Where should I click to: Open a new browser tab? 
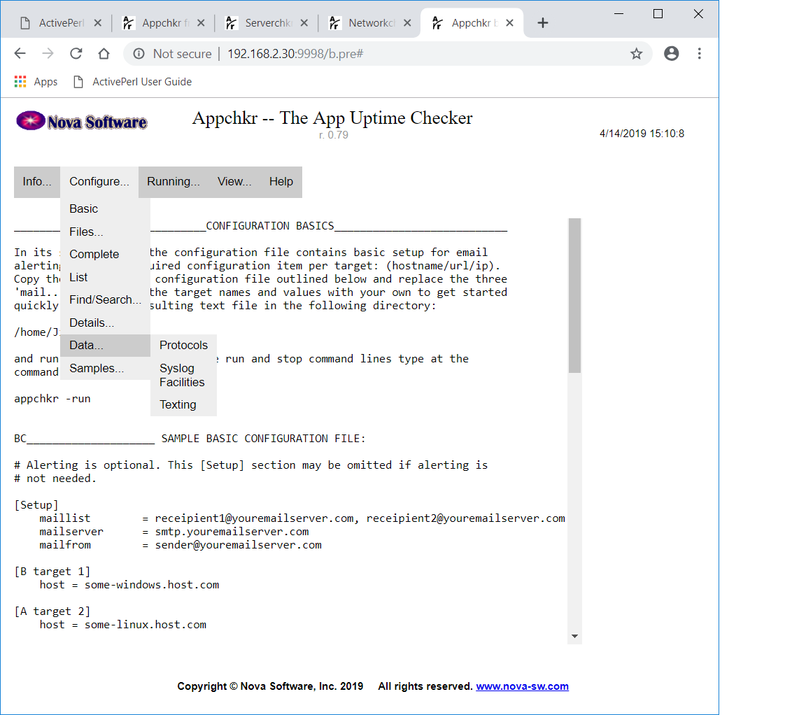coord(543,22)
